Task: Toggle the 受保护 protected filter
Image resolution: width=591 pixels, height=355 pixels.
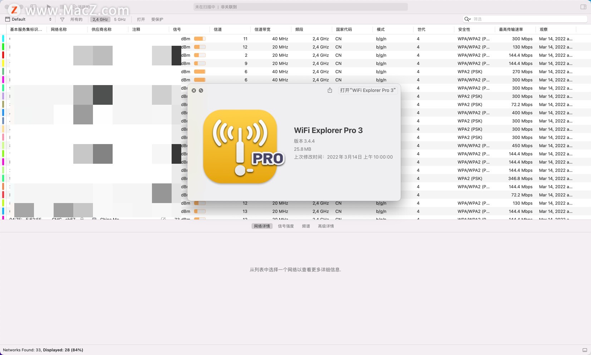Action: point(157,19)
